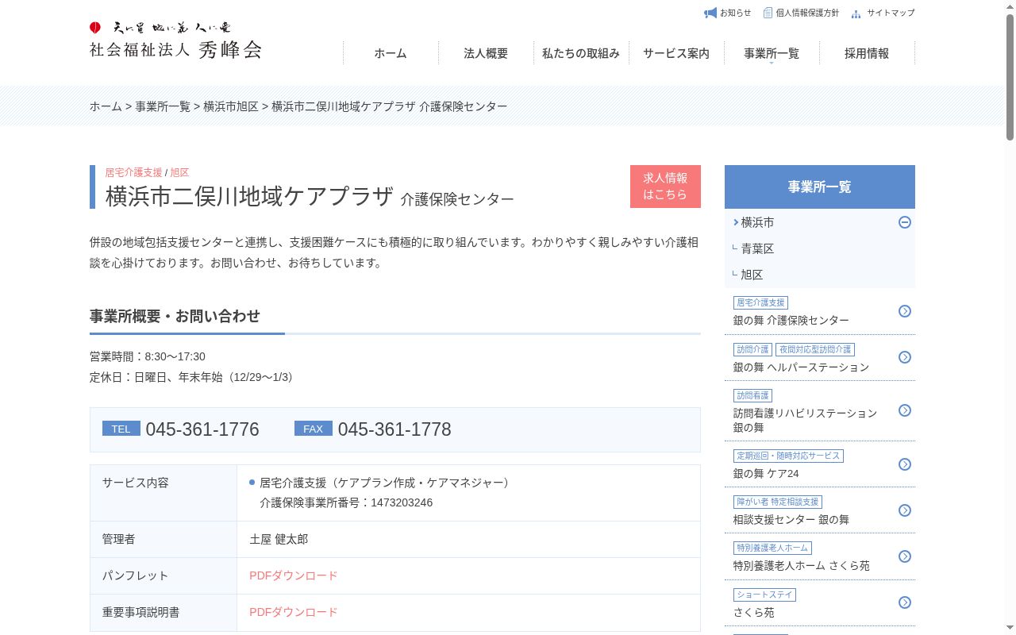Click arrow icon for 訪問看護リハビリステーション 銀の舞
This screenshot has height=635, width=1016.
coord(905,410)
